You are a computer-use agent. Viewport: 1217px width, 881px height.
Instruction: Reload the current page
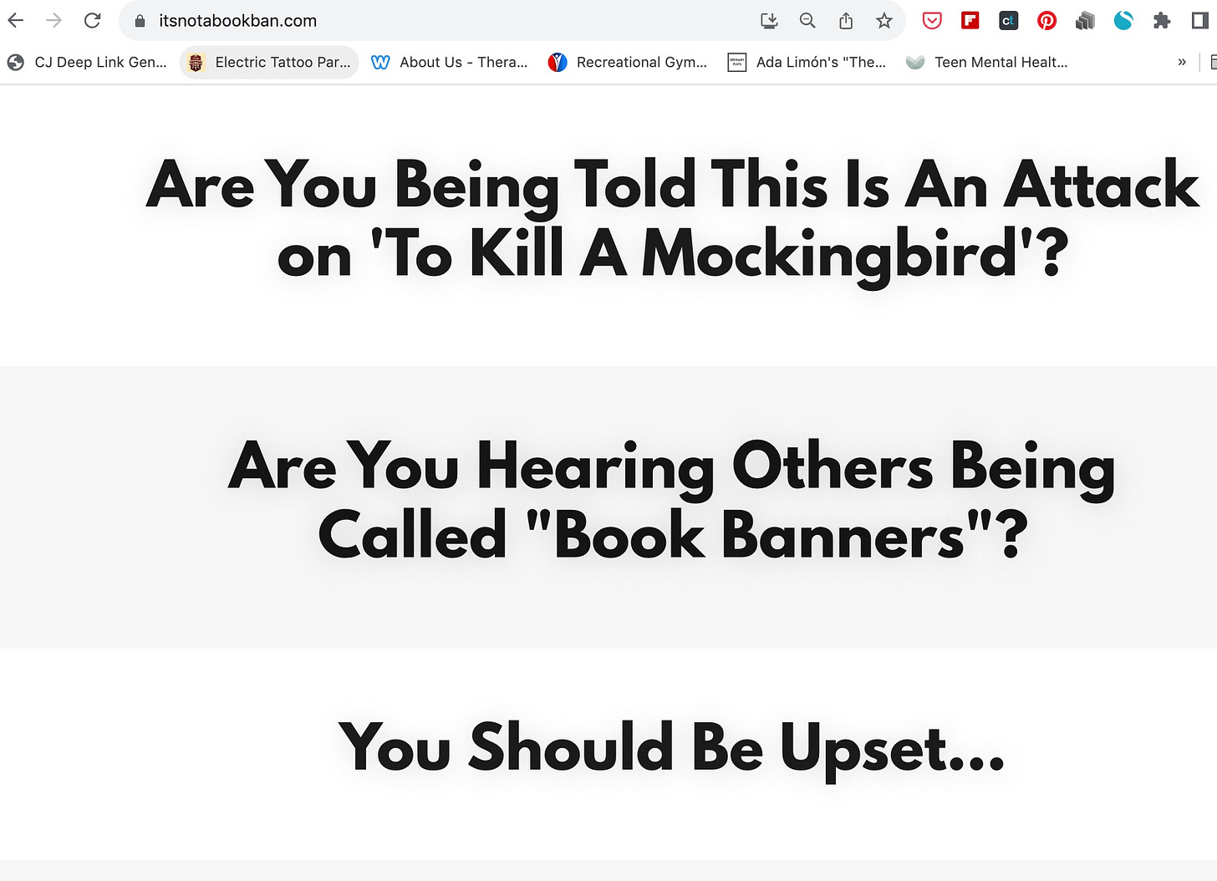coord(92,21)
